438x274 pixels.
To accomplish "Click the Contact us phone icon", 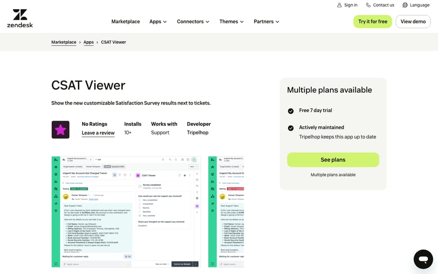I will [x=368, y=5].
